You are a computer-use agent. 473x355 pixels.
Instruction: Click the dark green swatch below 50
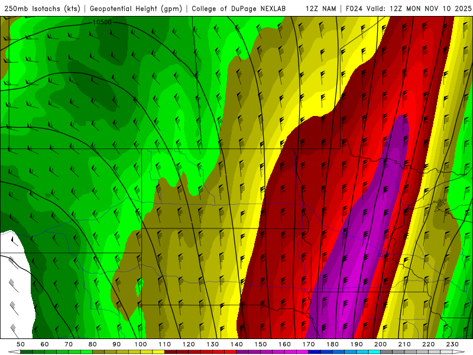pyautogui.click(x=27, y=352)
